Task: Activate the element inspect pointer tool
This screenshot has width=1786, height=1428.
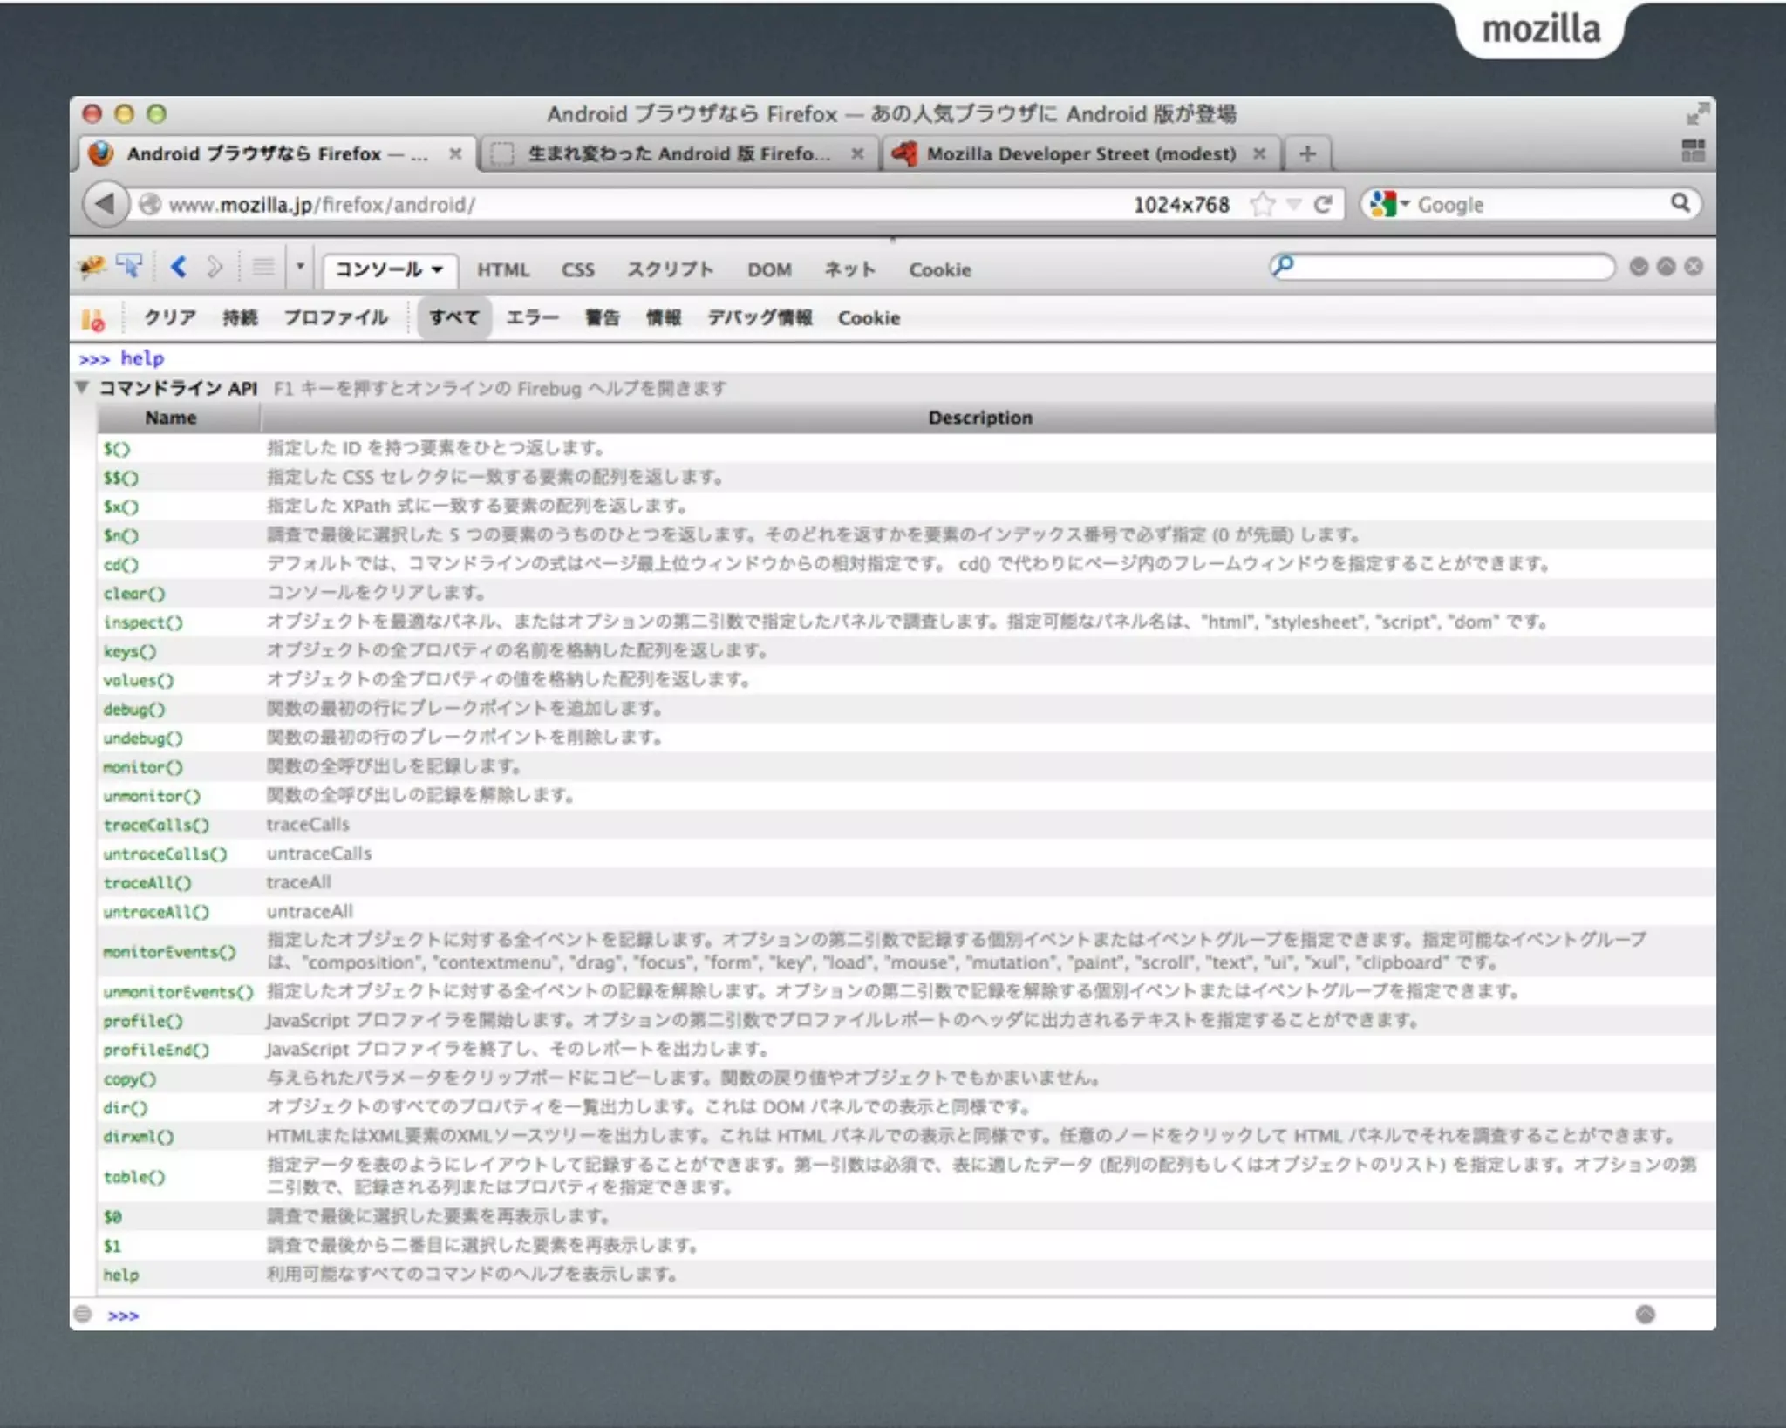Action: pyautogui.click(x=129, y=267)
